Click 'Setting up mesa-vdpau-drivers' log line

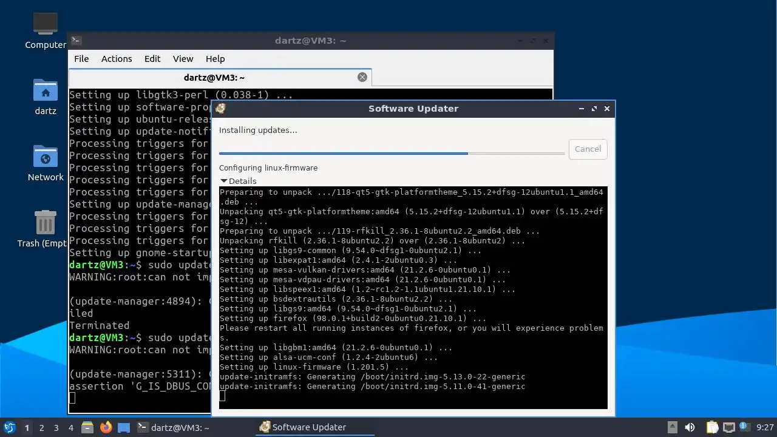point(362,280)
